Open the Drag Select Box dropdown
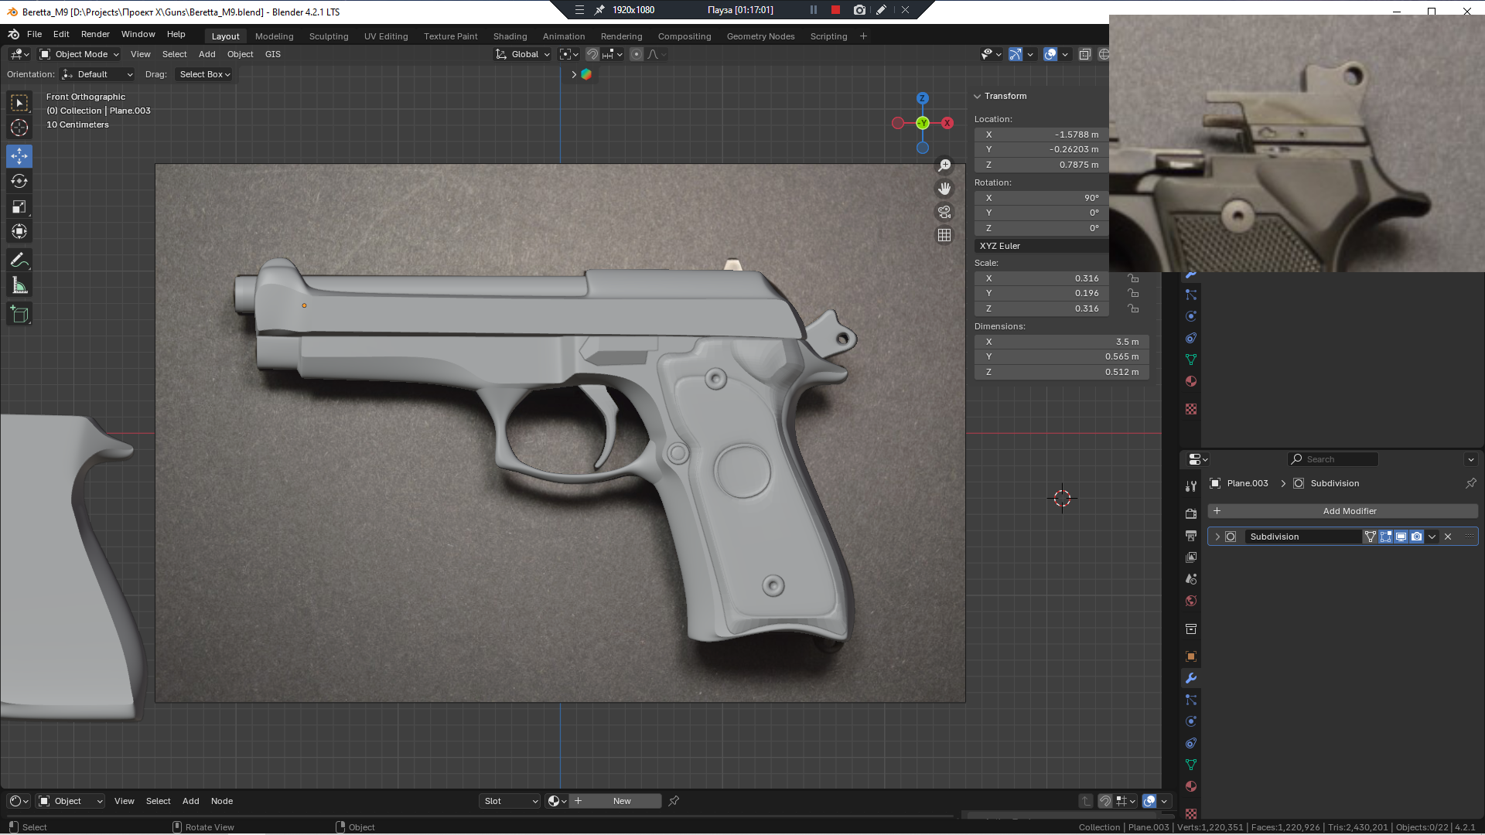1485x835 pixels. tap(204, 74)
